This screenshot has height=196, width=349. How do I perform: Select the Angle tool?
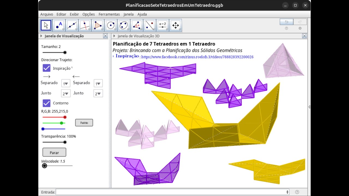point(136,25)
